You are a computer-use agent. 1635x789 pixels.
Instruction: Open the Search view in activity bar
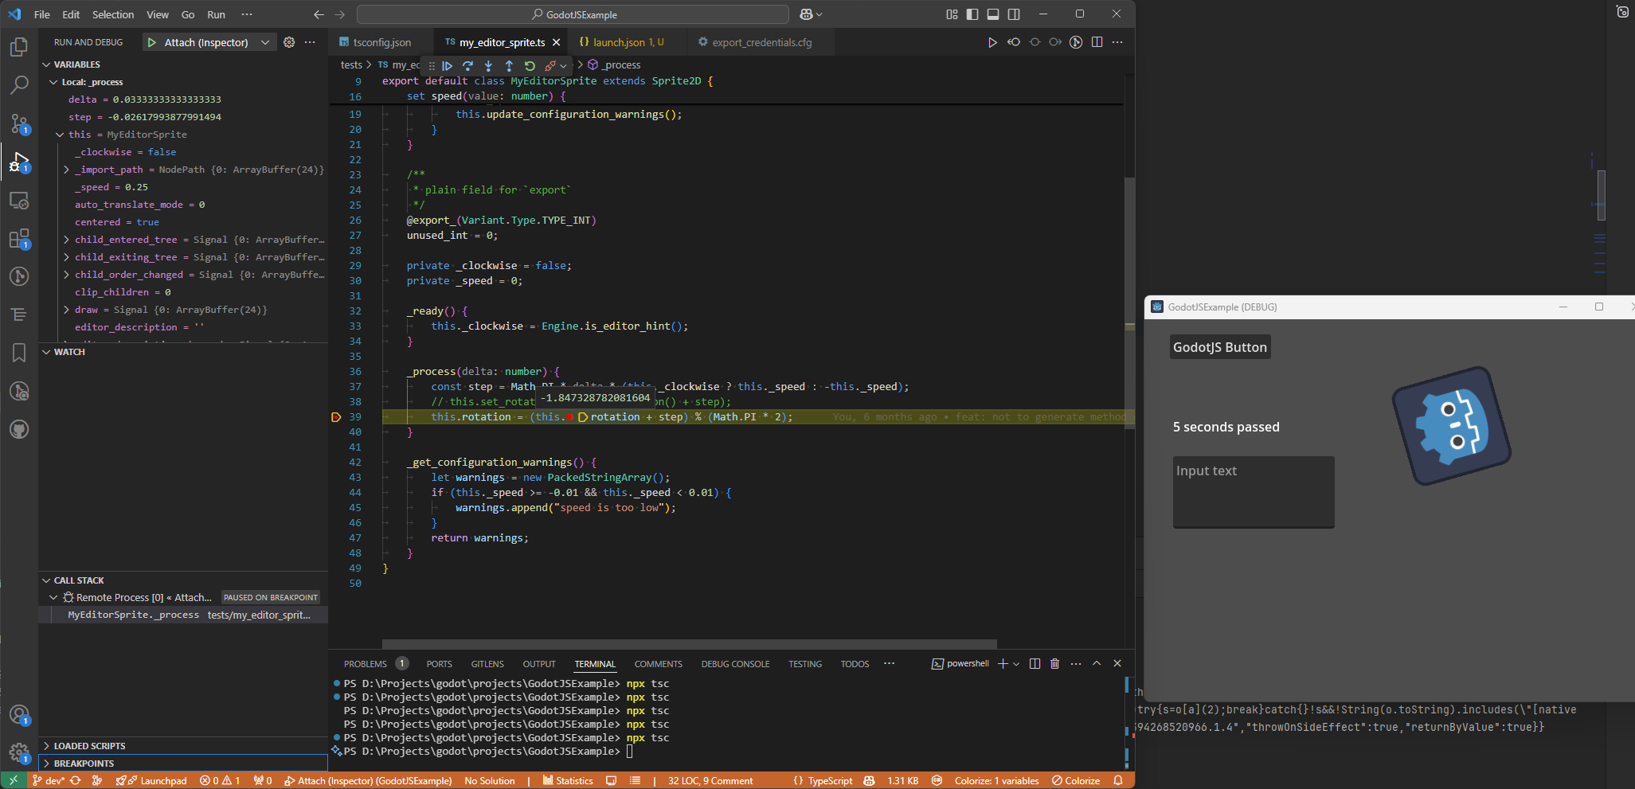19,85
